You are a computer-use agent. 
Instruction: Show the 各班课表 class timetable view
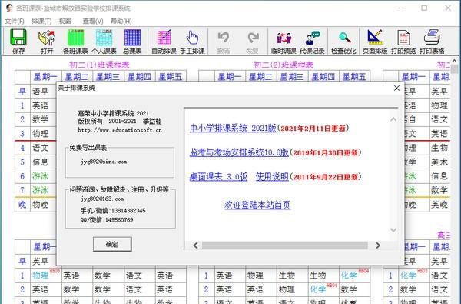point(75,42)
